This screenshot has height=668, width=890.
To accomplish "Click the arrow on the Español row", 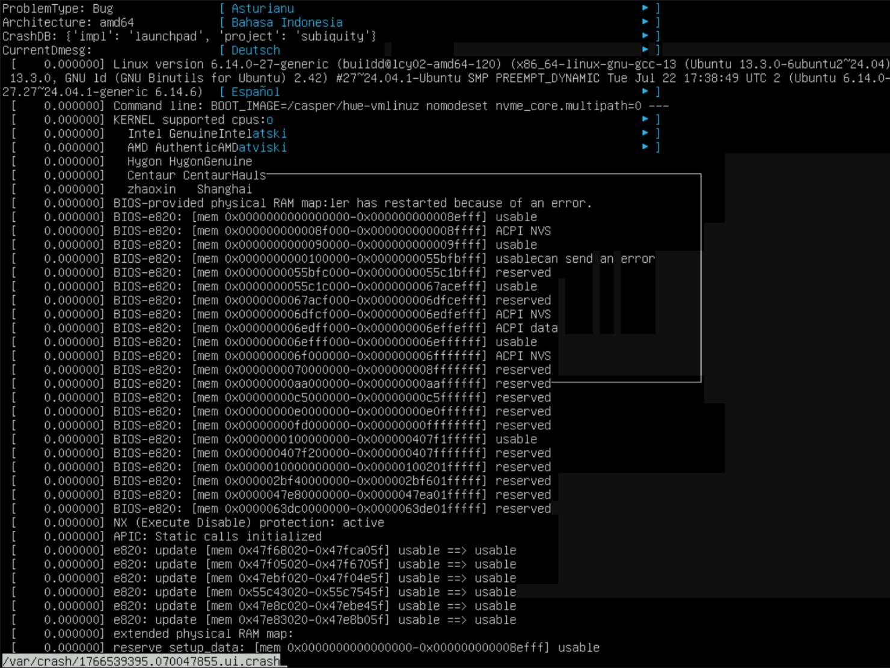I will pos(645,91).
